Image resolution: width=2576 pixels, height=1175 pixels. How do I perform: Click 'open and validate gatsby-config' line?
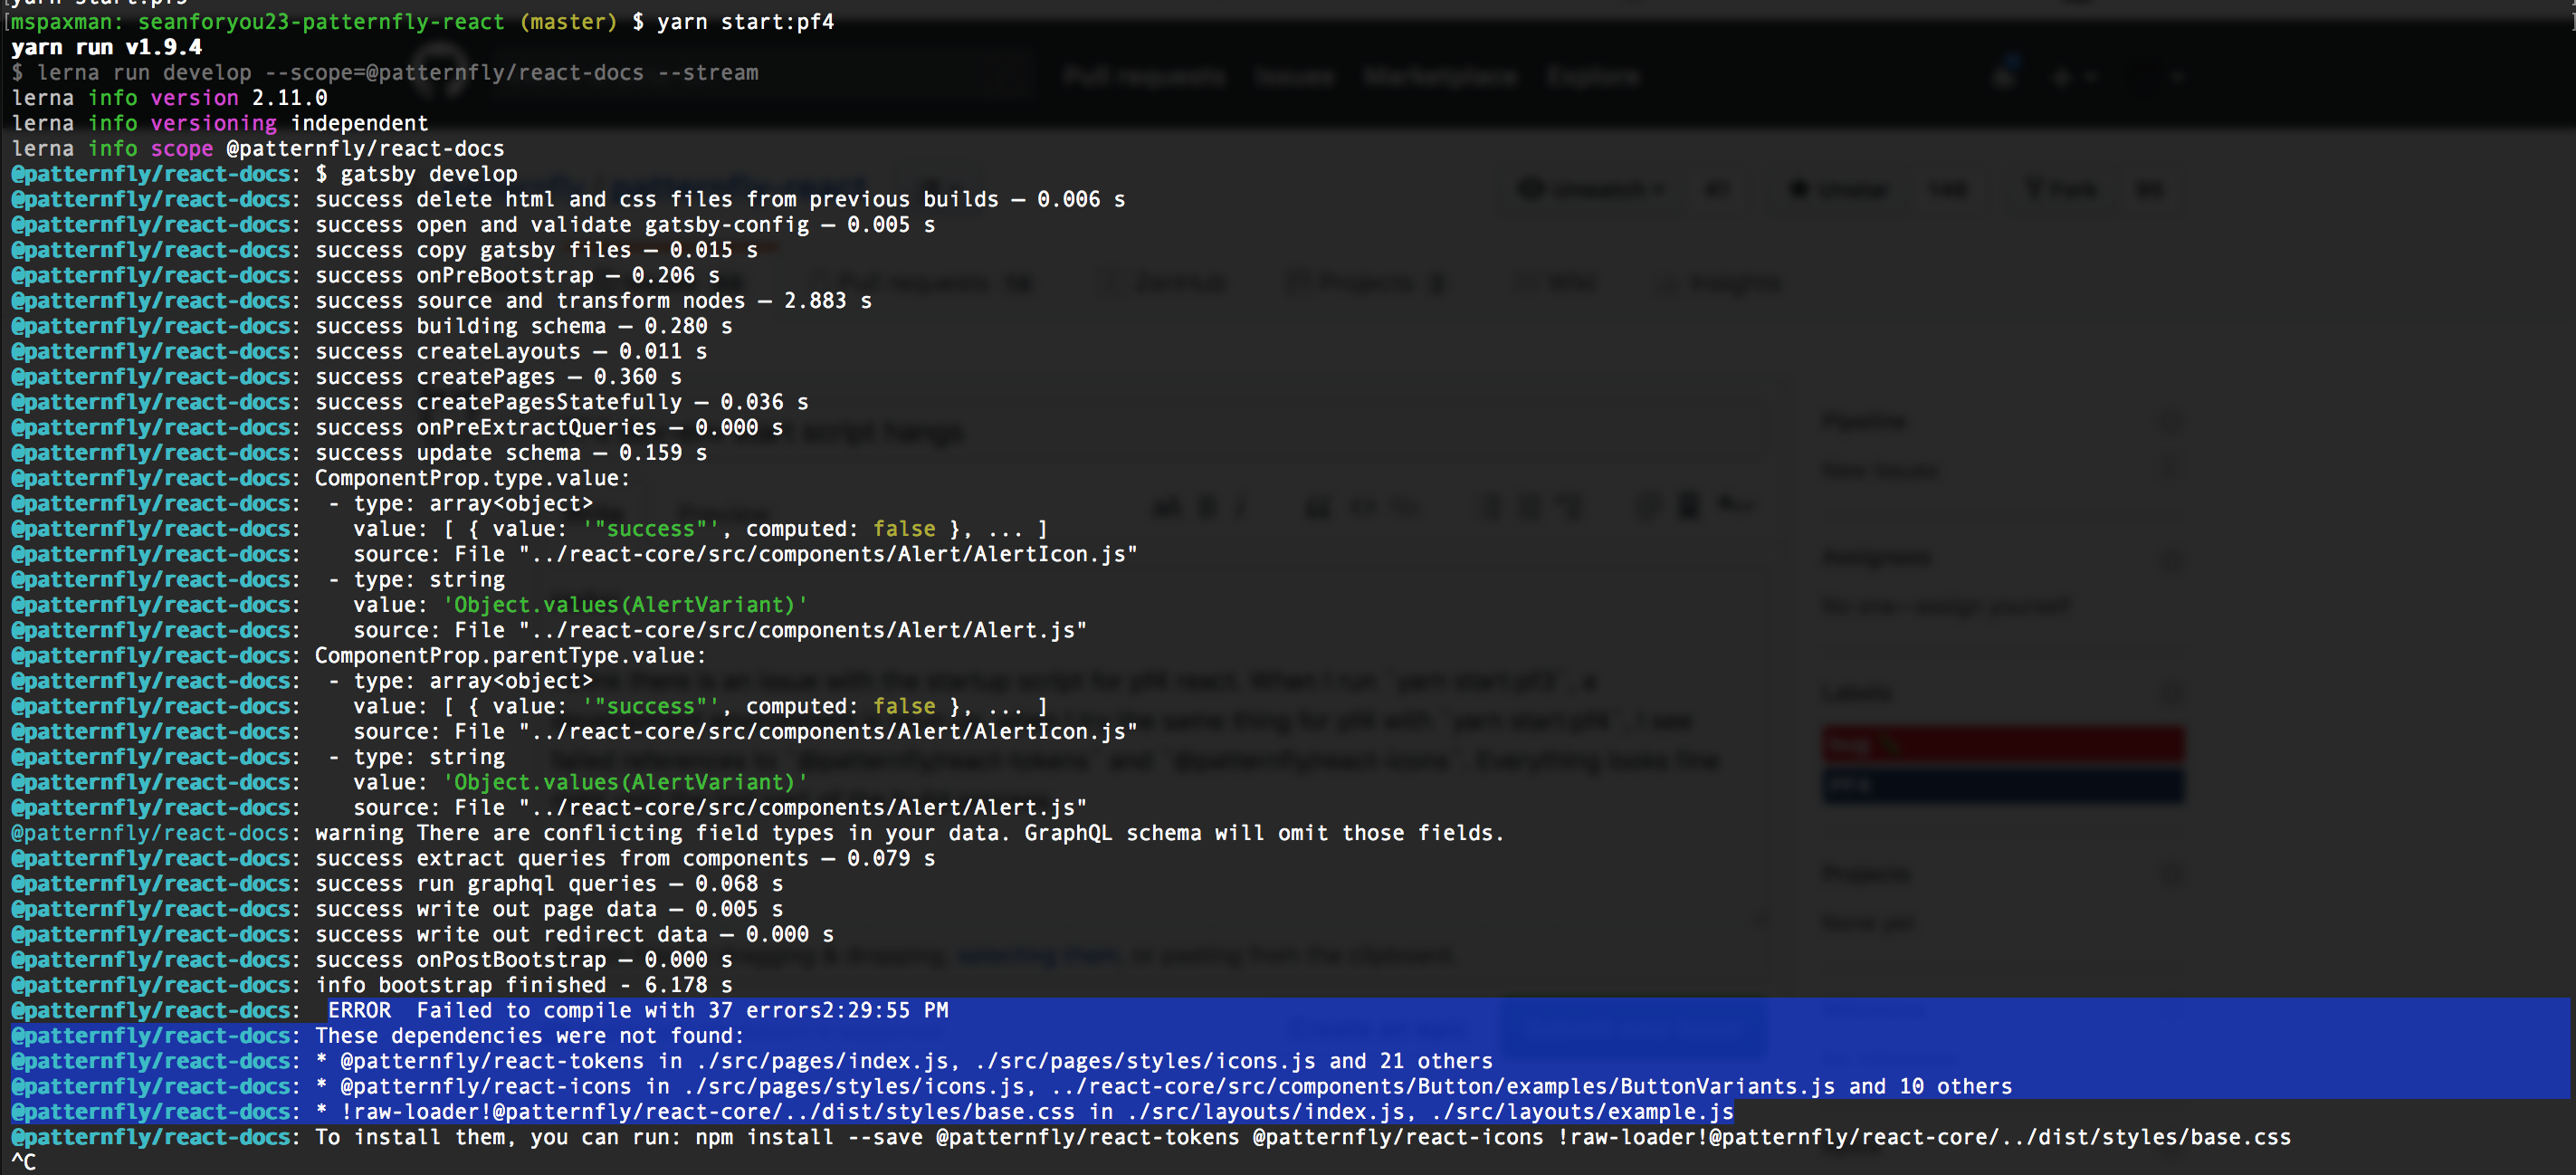pos(474,225)
